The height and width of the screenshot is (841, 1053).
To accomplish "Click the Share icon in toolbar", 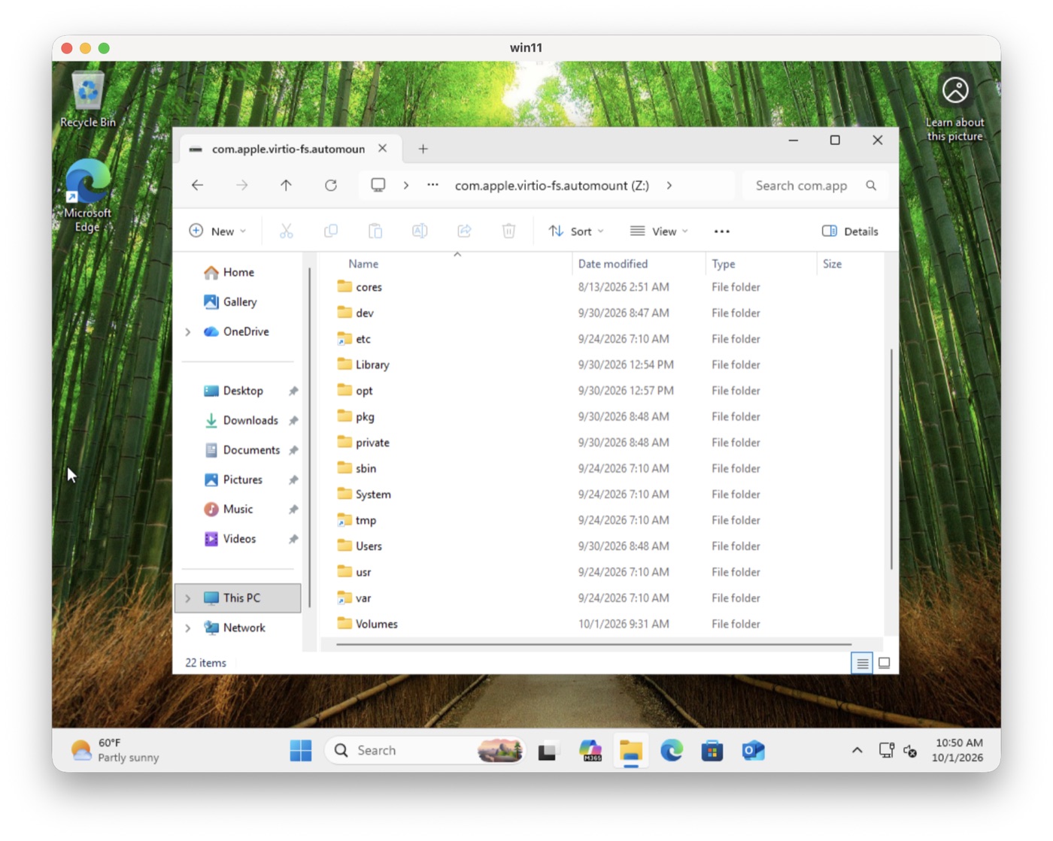I will point(464,231).
